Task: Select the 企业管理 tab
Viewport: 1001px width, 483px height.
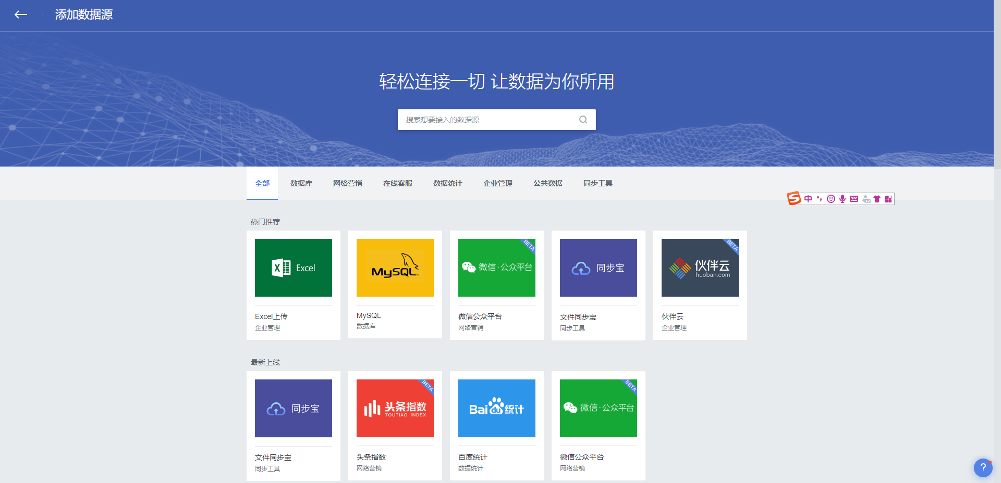Action: coord(498,183)
